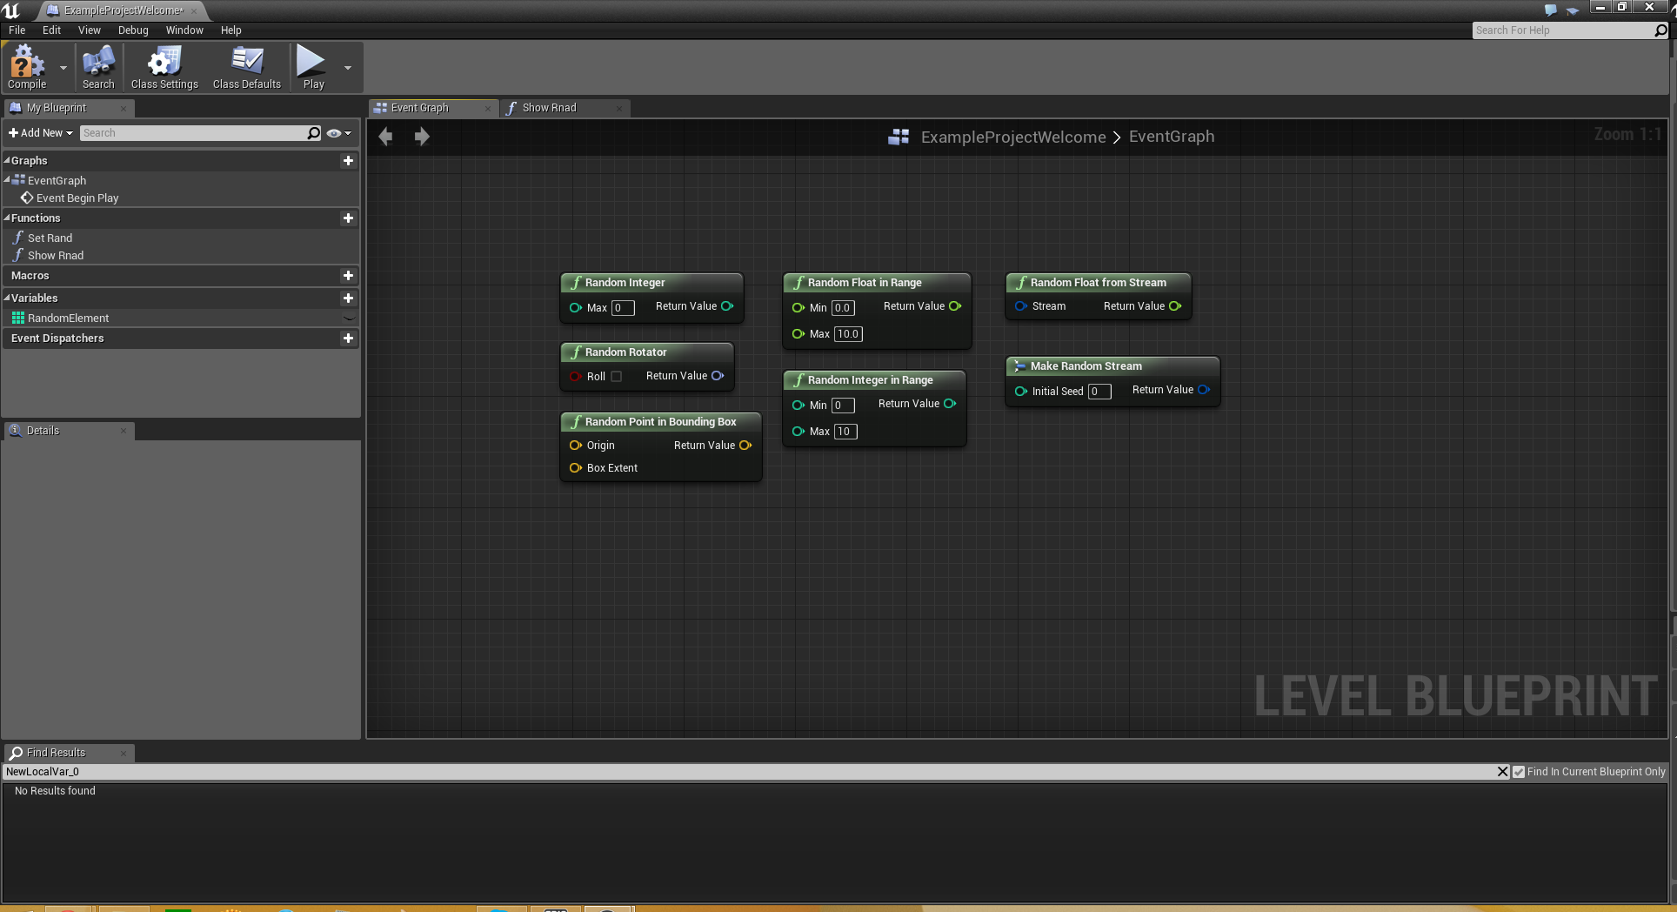
Task: Collapse the EventGraph tree node
Action: [7, 180]
